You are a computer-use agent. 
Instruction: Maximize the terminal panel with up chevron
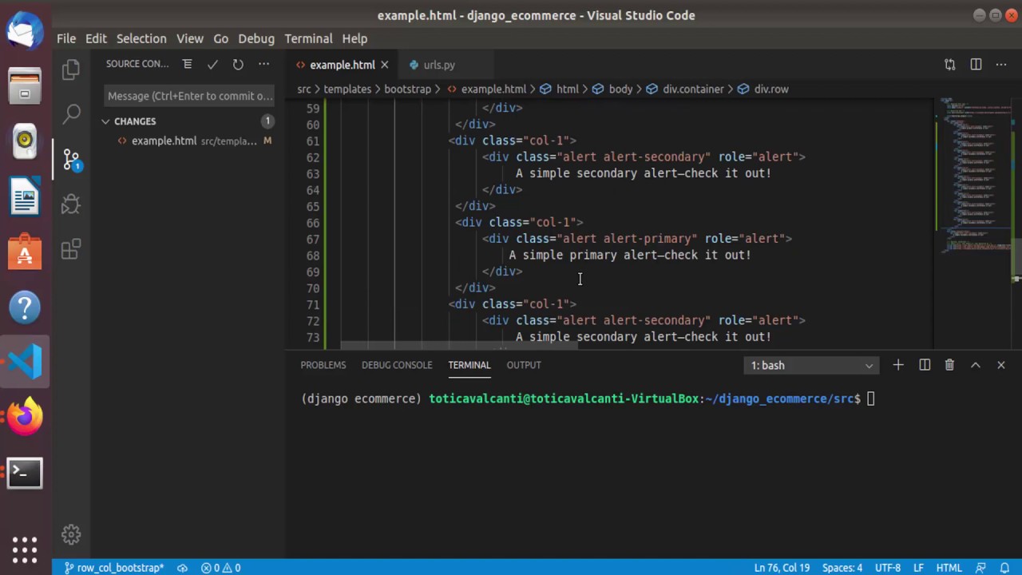(x=976, y=365)
